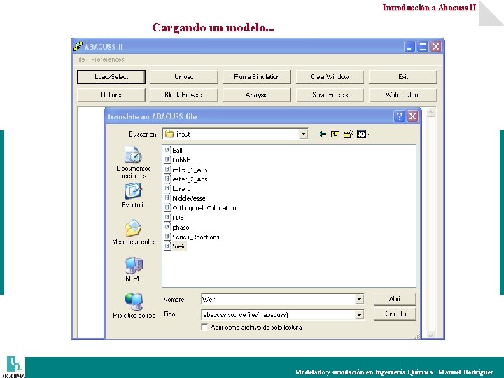Open Mi PC shortcut
Image resolution: width=504 pixels, height=378 pixels.
[x=134, y=269]
